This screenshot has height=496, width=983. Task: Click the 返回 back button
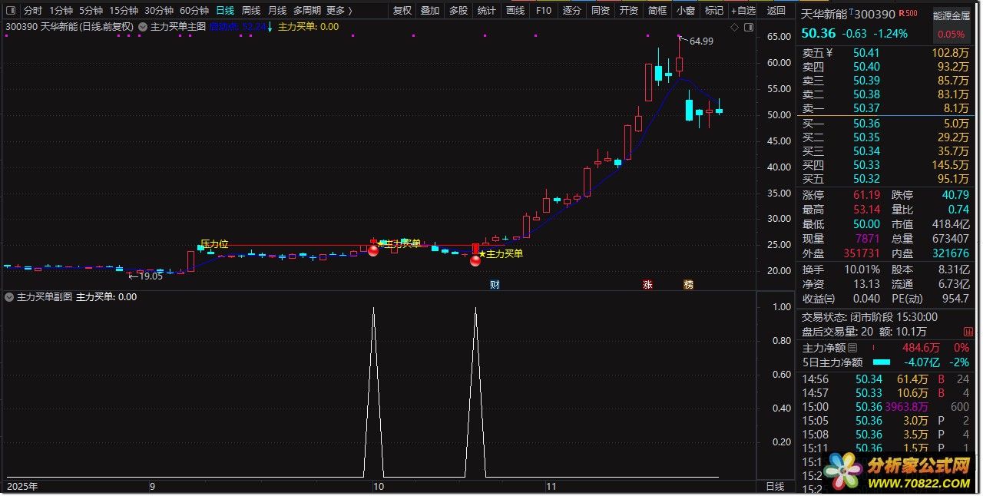point(776,11)
